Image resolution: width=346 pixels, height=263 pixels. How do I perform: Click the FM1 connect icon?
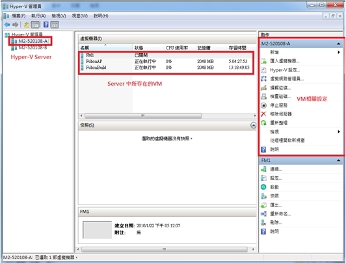click(263, 169)
